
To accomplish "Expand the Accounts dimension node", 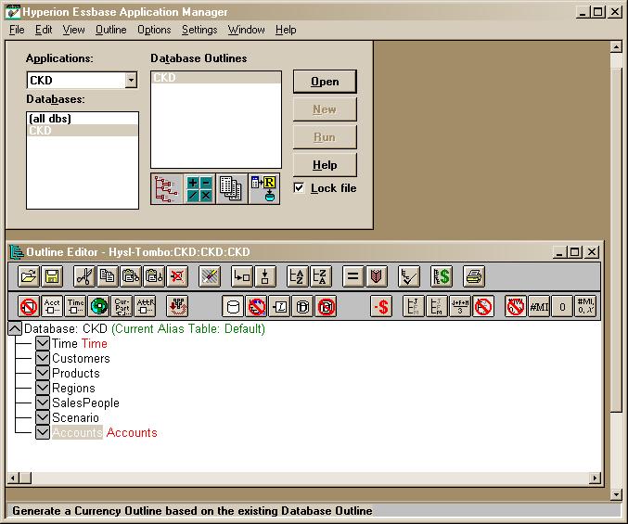I will 43,432.
